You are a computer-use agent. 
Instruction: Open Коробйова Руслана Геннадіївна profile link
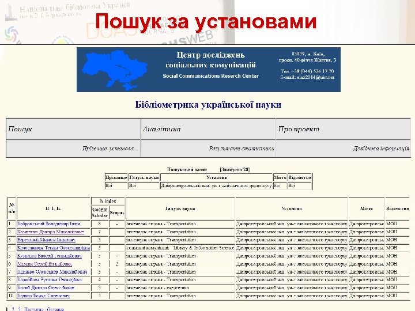[50, 279]
